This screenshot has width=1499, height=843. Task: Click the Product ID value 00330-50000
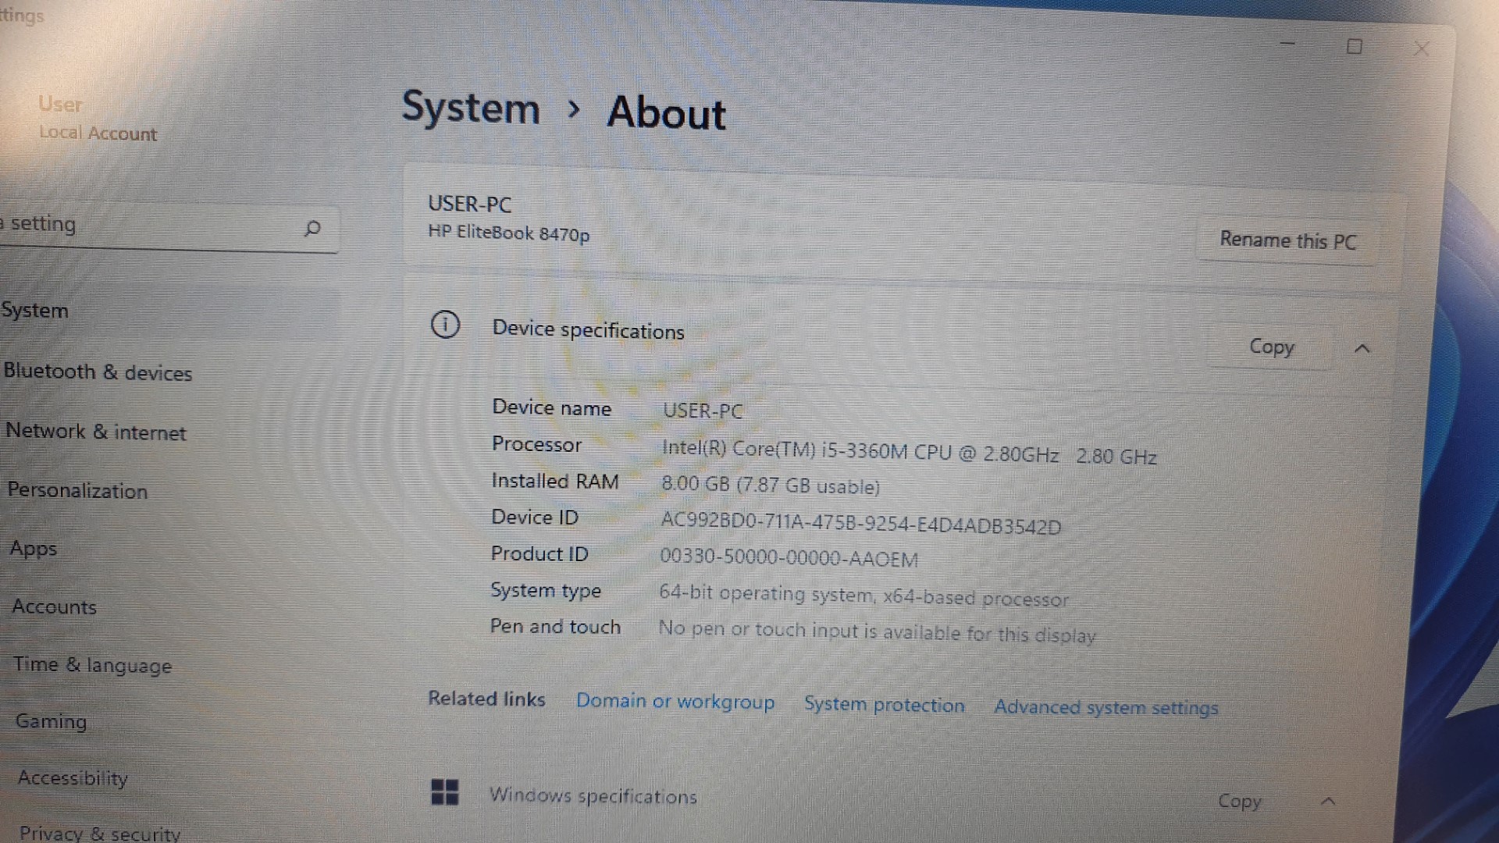pyautogui.click(x=789, y=557)
